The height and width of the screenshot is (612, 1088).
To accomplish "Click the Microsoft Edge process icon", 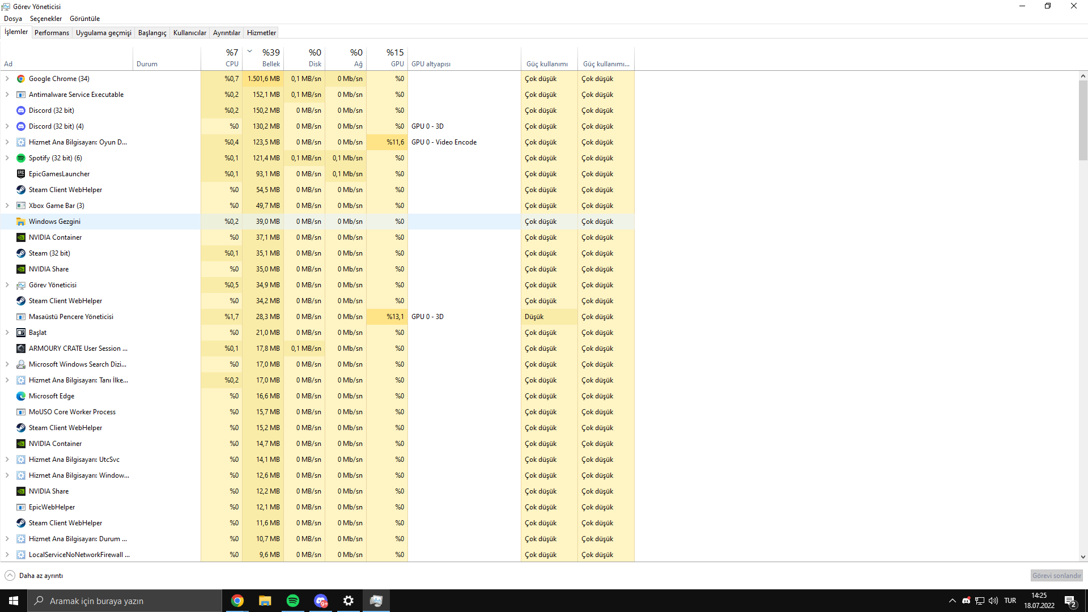I will tap(21, 396).
